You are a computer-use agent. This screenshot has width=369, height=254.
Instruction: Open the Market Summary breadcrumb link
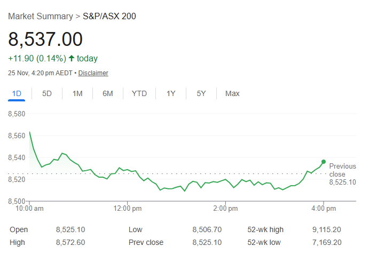point(41,17)
